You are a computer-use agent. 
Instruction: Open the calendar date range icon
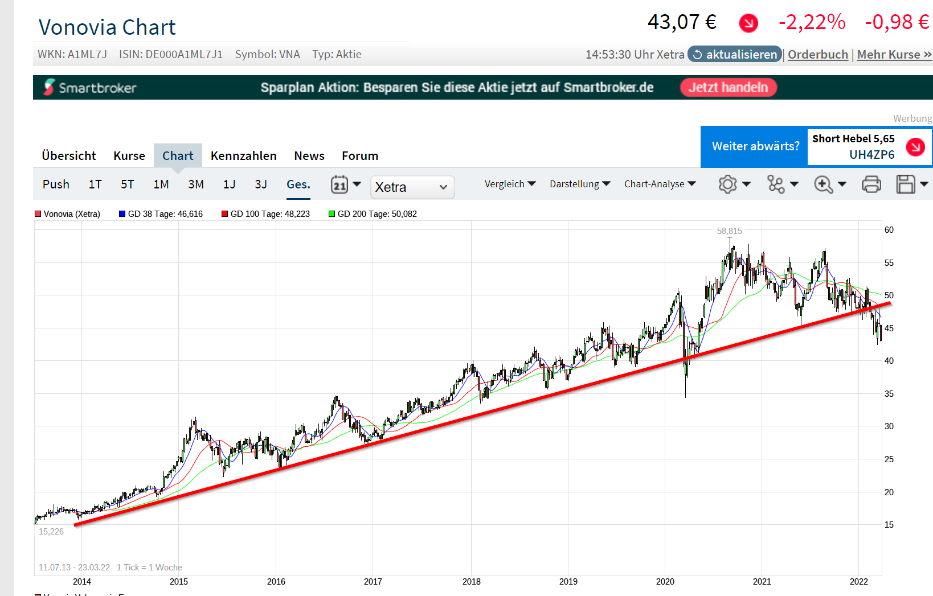339,184
